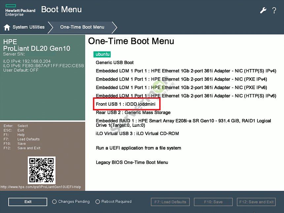The height and width of the screenshot is (213, 284).
Task: Click the F10 Save shortcut hint
Action: [15, 144]
